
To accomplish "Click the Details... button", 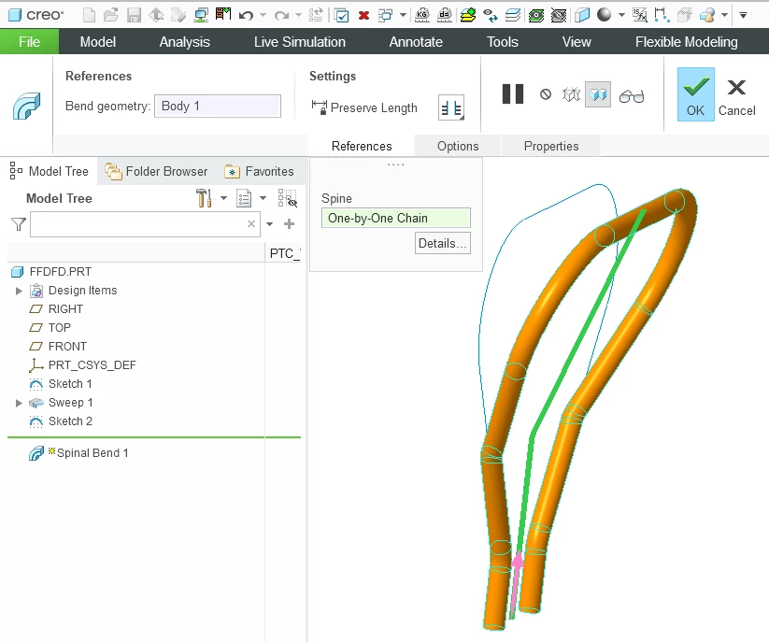I will coord(442,243).
